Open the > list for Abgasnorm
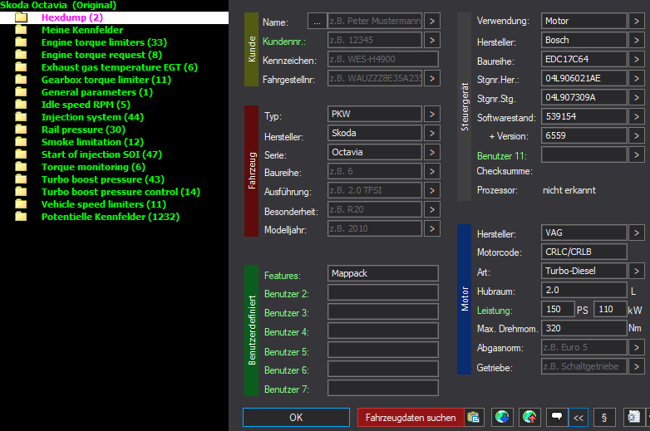Screen dimensions: 650x431 (x=637, y=347)
